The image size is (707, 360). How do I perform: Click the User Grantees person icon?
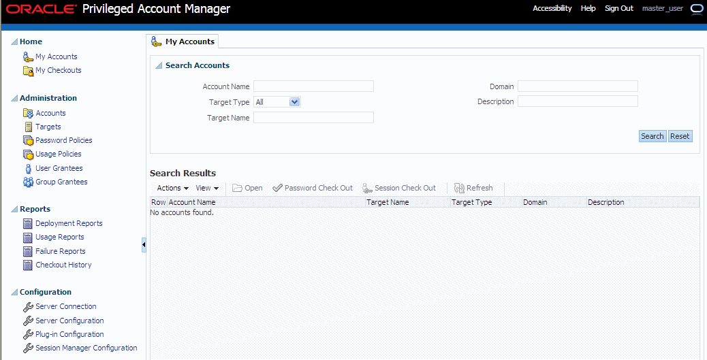pos(28,169)
